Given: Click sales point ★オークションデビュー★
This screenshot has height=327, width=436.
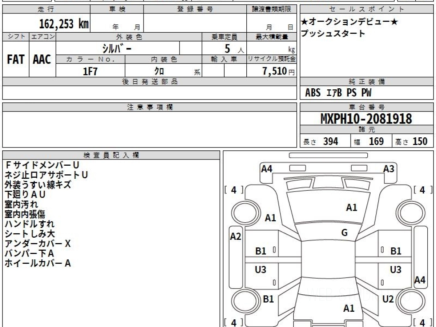Looking at the screenshot, I should pyautogui.click(x=350, y=22).
